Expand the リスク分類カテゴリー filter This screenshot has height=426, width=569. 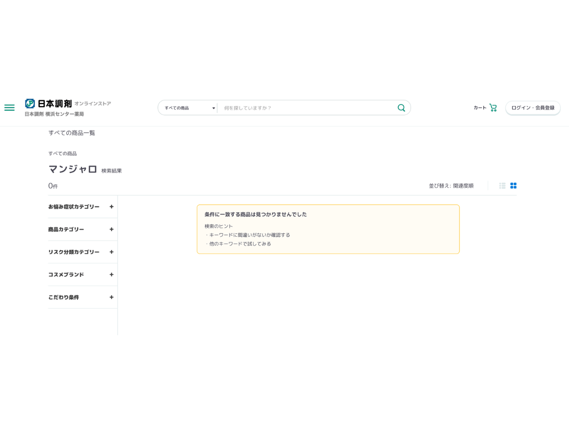tap(81, 252)
